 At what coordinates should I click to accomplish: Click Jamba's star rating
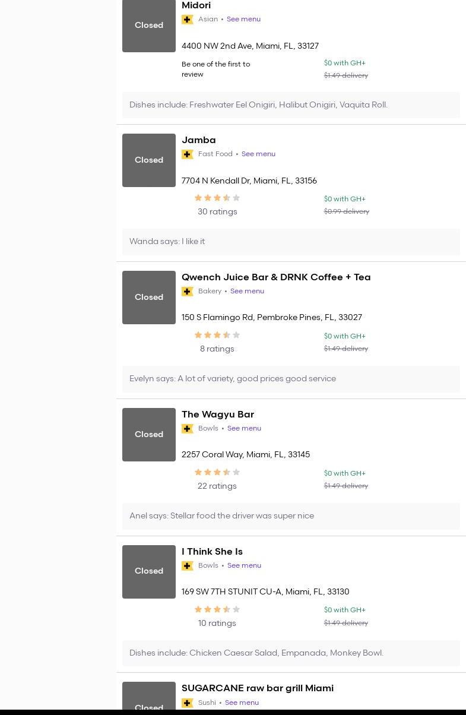pos(217,198)
